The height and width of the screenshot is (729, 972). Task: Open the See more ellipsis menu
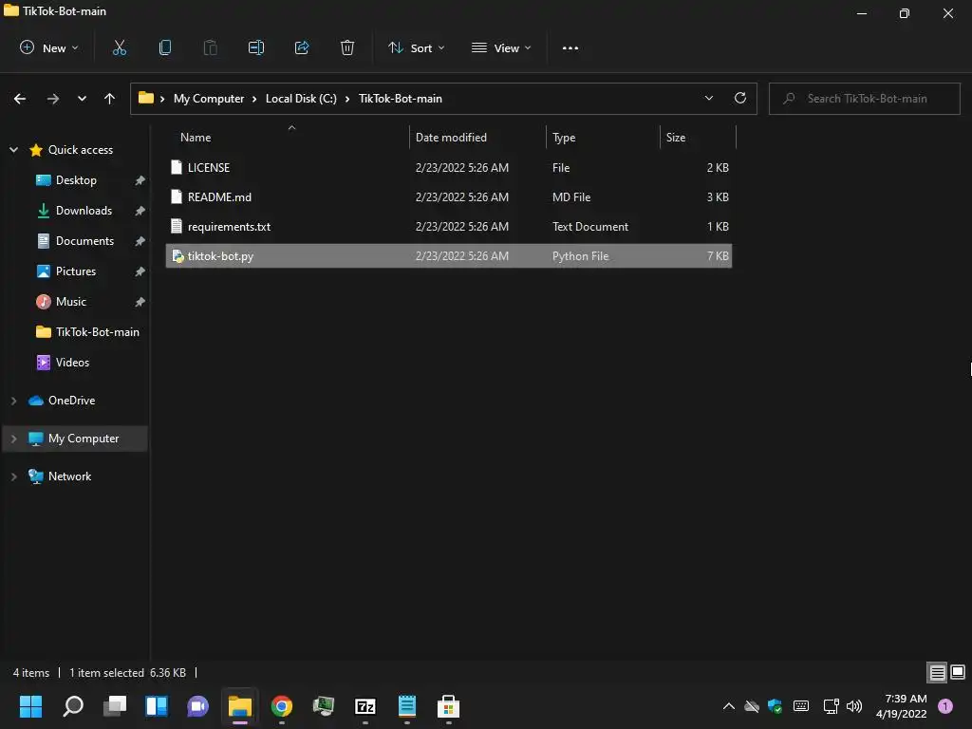click(570, 47)
